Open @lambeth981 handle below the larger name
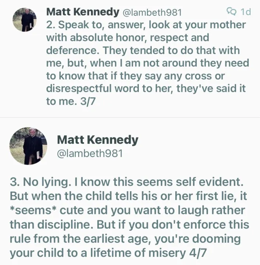The width and height of the screenshot is (260, 265). pyautogui.click(x=90, y=154)
